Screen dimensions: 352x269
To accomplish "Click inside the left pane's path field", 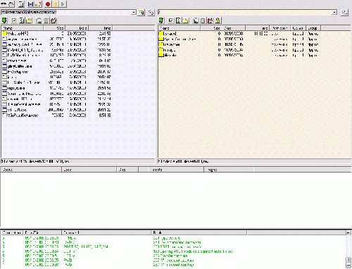I will pos(66,12).
